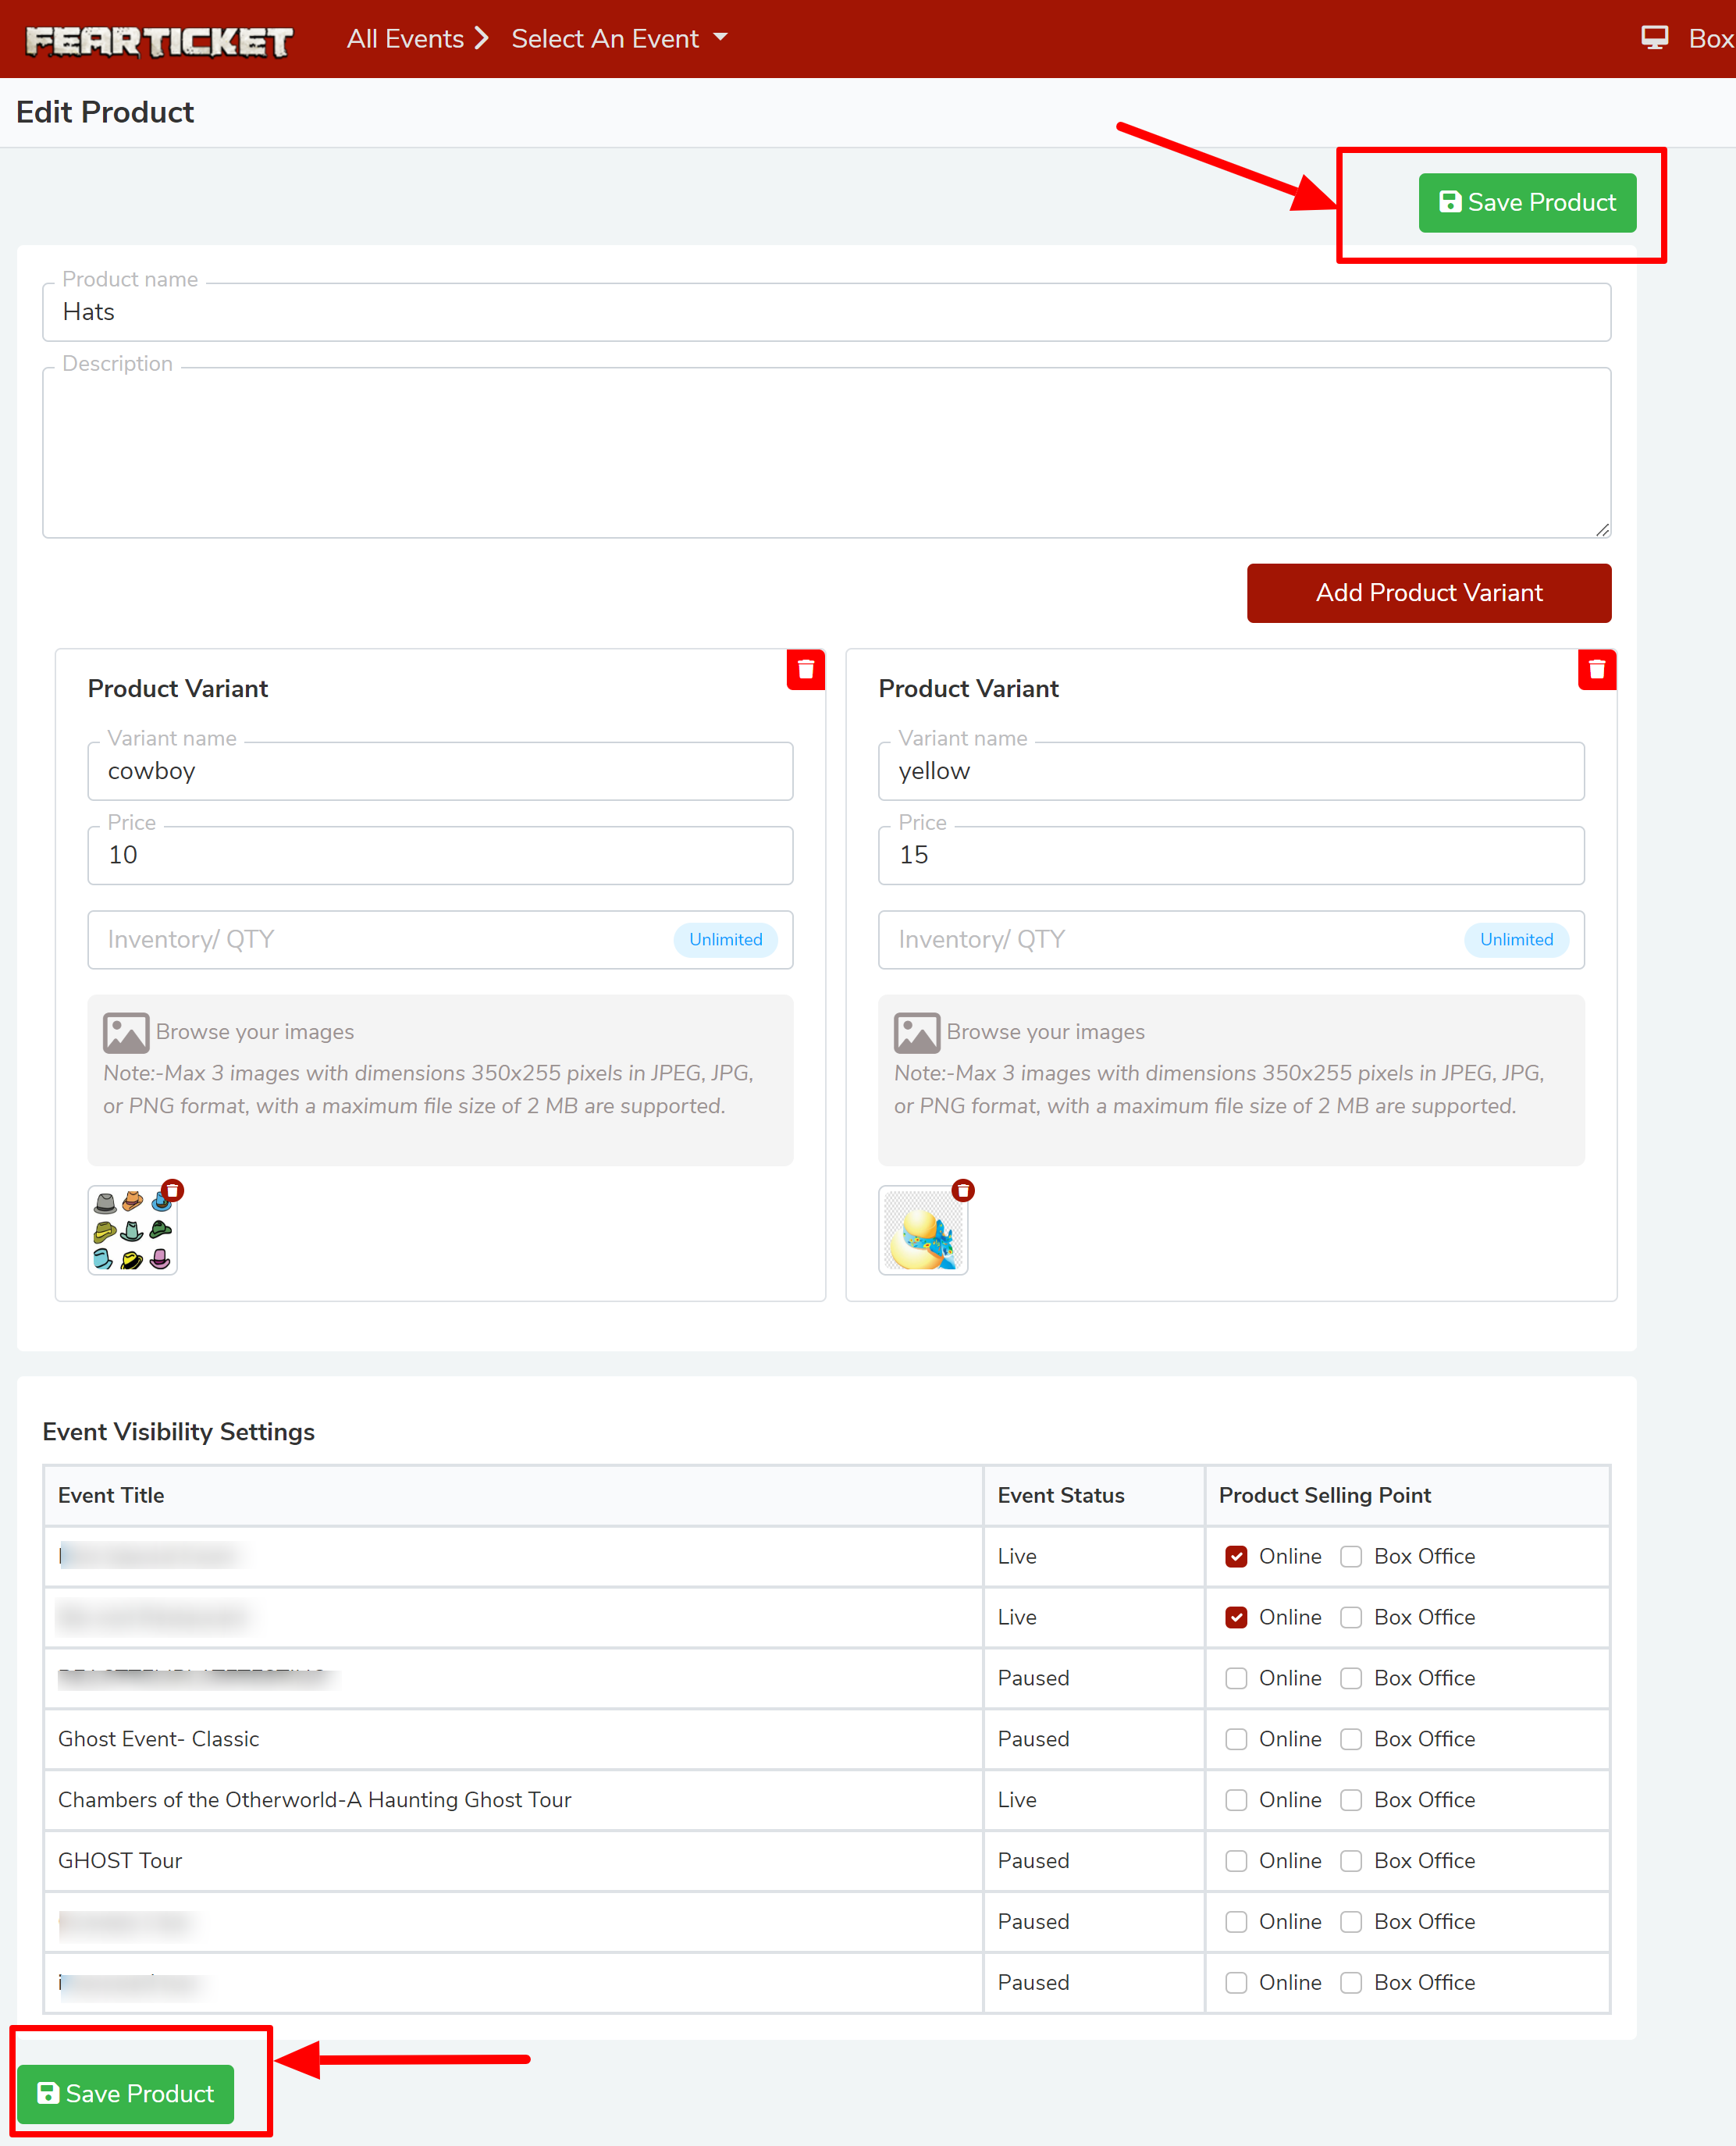Enable Online for Ghost Event- Classic

click(x=1236, y=1739)
